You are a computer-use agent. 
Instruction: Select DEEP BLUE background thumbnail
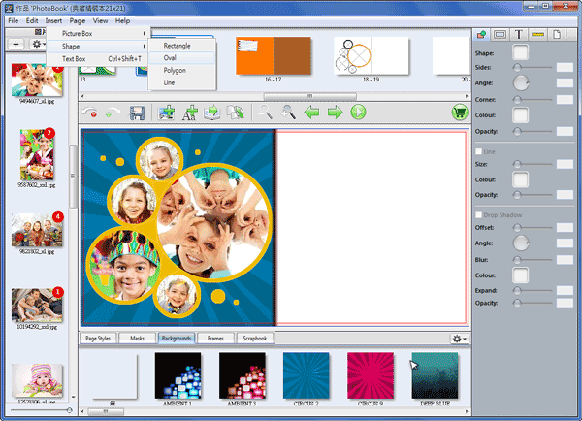point(435,375)
